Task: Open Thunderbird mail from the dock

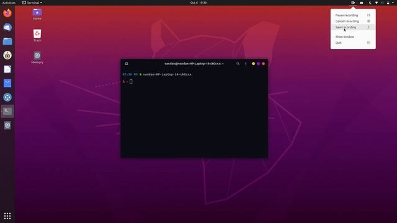Action: point(7,27)
